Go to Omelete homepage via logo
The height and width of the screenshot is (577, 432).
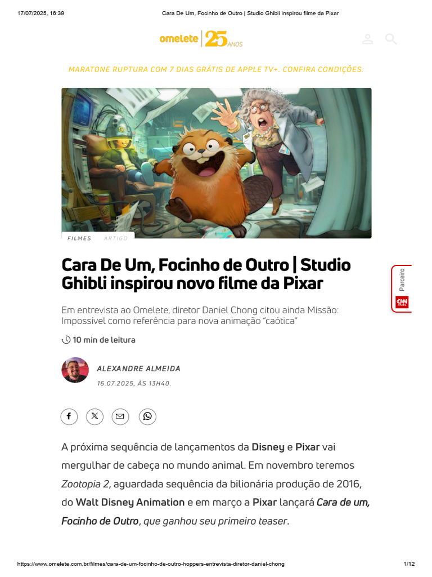point(179,38)
